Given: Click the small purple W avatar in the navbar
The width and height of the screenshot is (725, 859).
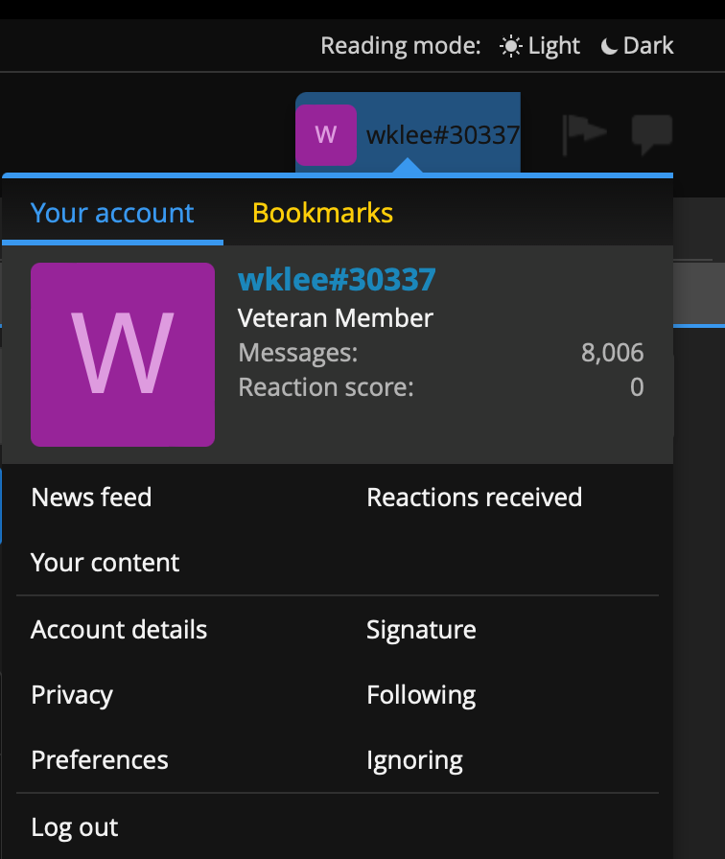Looking at the screenshot, I should (x=326, y=134).
